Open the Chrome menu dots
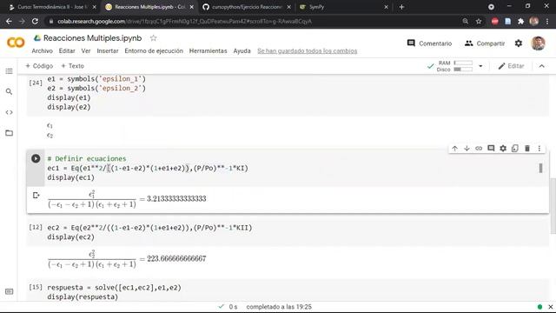 [547, 21]
